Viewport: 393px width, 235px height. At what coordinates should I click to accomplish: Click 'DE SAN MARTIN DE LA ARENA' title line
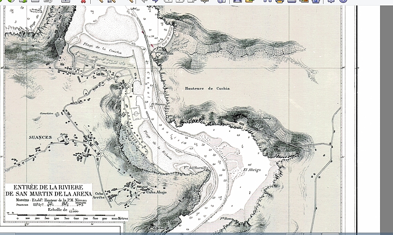[48, 194]
